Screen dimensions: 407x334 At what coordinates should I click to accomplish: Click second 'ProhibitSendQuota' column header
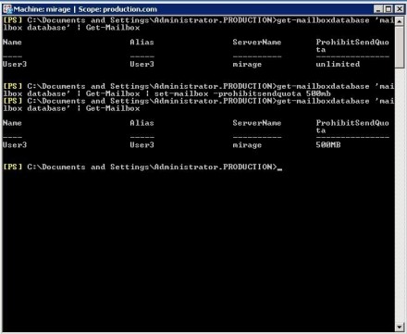pyautogui.click(x=352, y=127)
